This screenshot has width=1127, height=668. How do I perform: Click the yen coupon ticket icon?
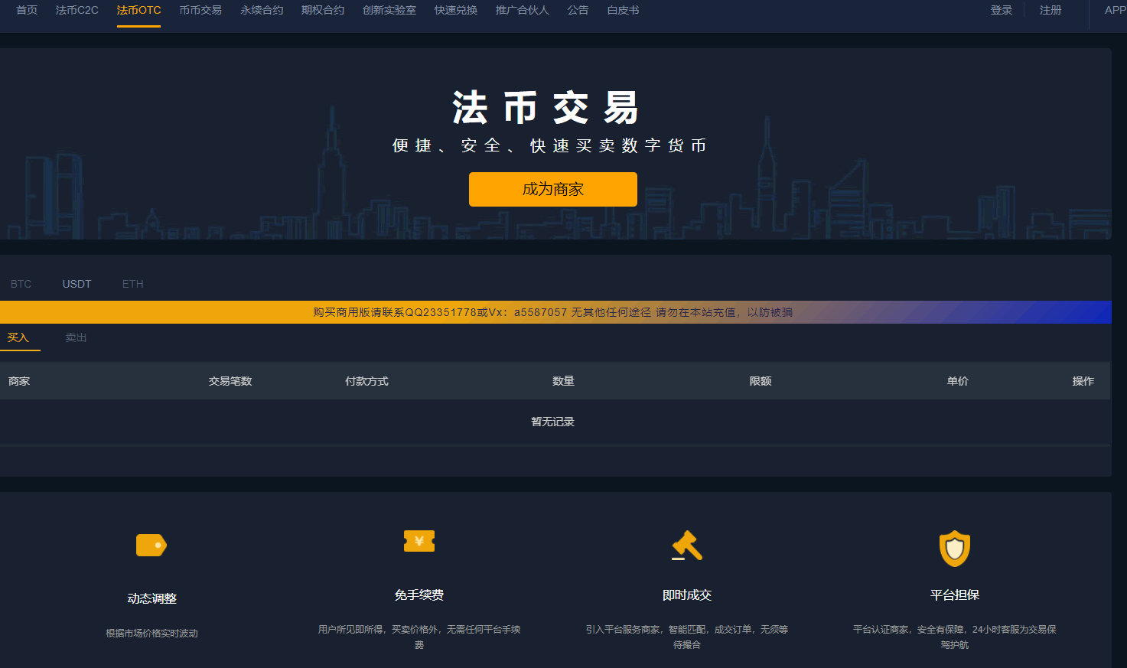419,541
